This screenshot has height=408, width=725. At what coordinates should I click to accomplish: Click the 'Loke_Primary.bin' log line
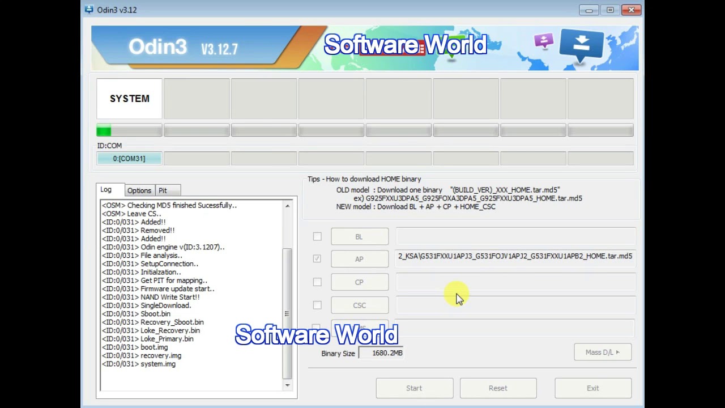[148, 339]
